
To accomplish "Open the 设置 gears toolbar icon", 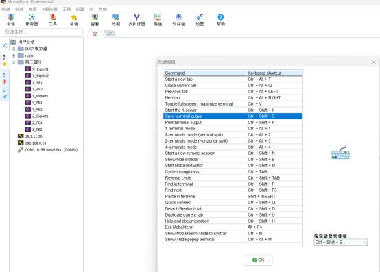I will click(x=200, y=20).
